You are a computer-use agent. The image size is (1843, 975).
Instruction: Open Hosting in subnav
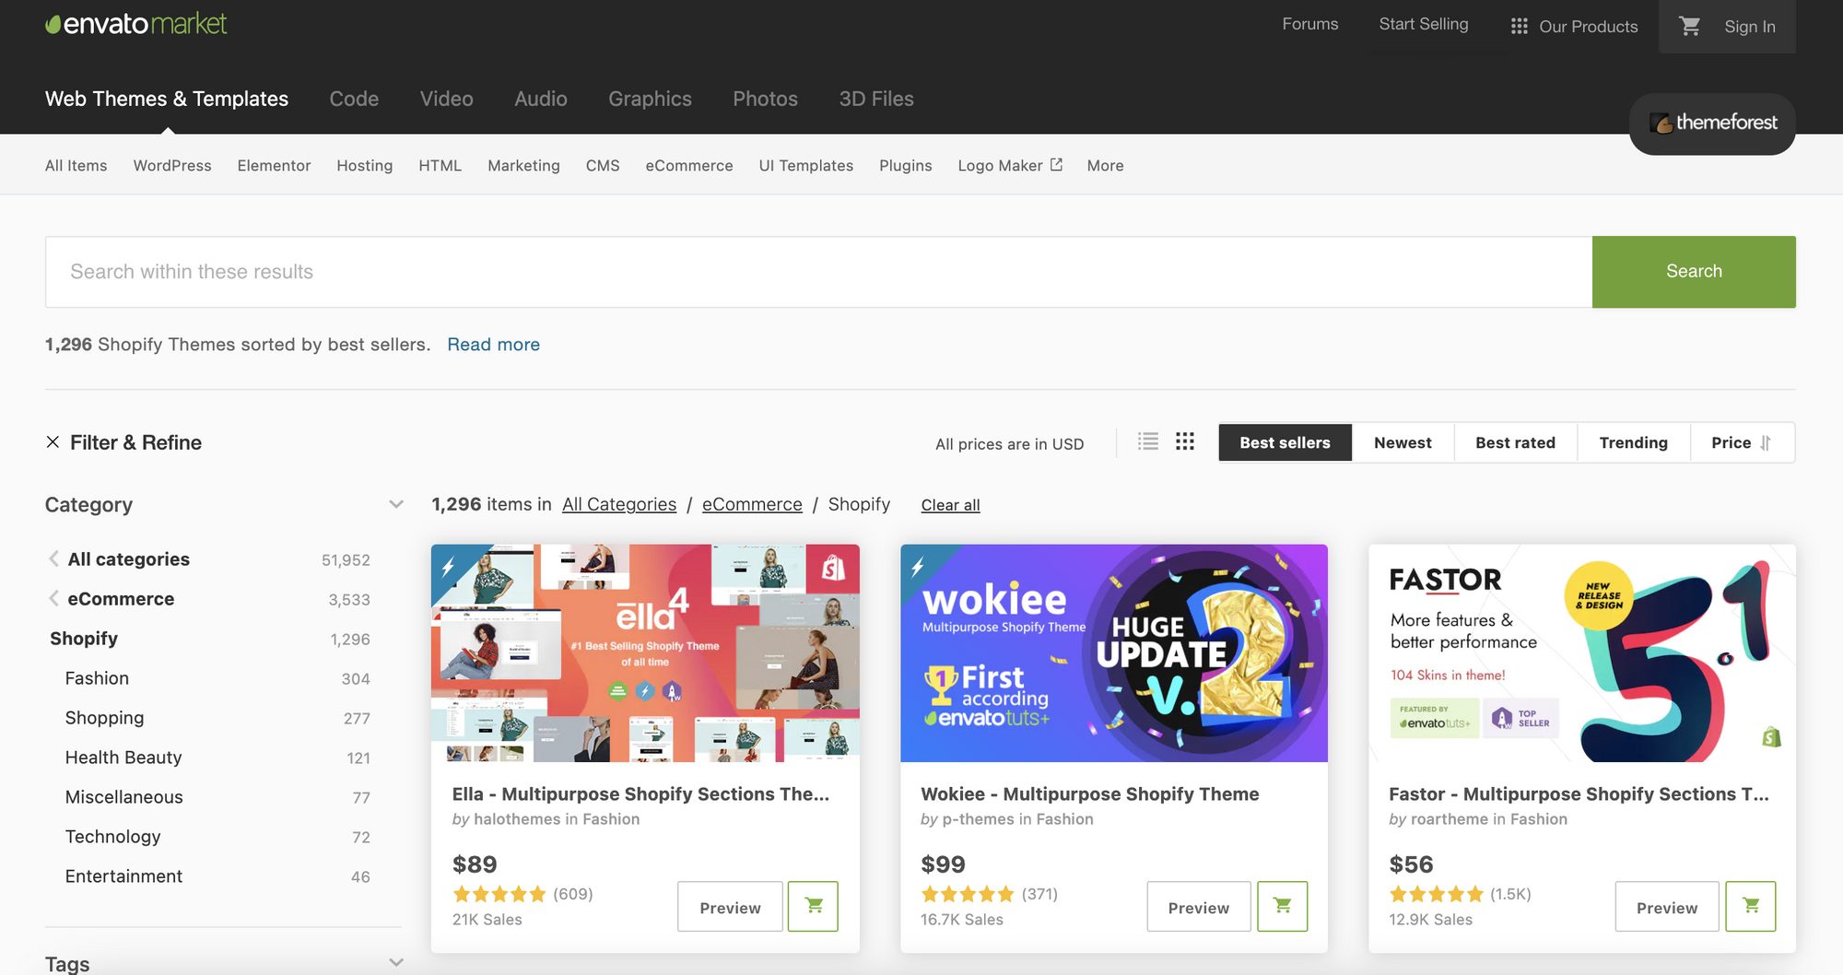click(x=364, y=166)
